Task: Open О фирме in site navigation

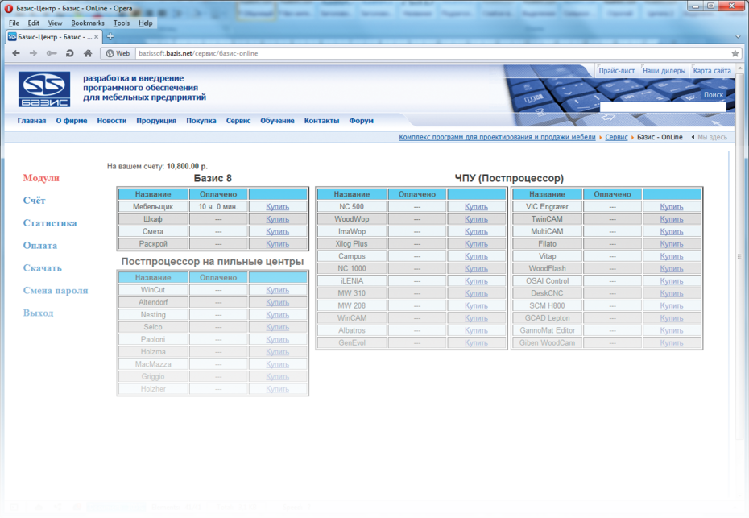Action: (72, 121)
